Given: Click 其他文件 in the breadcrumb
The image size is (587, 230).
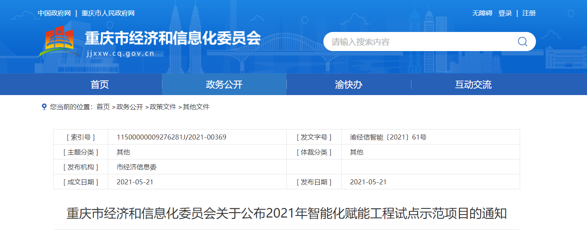Looking at the screenshot, I should (196, 107).
